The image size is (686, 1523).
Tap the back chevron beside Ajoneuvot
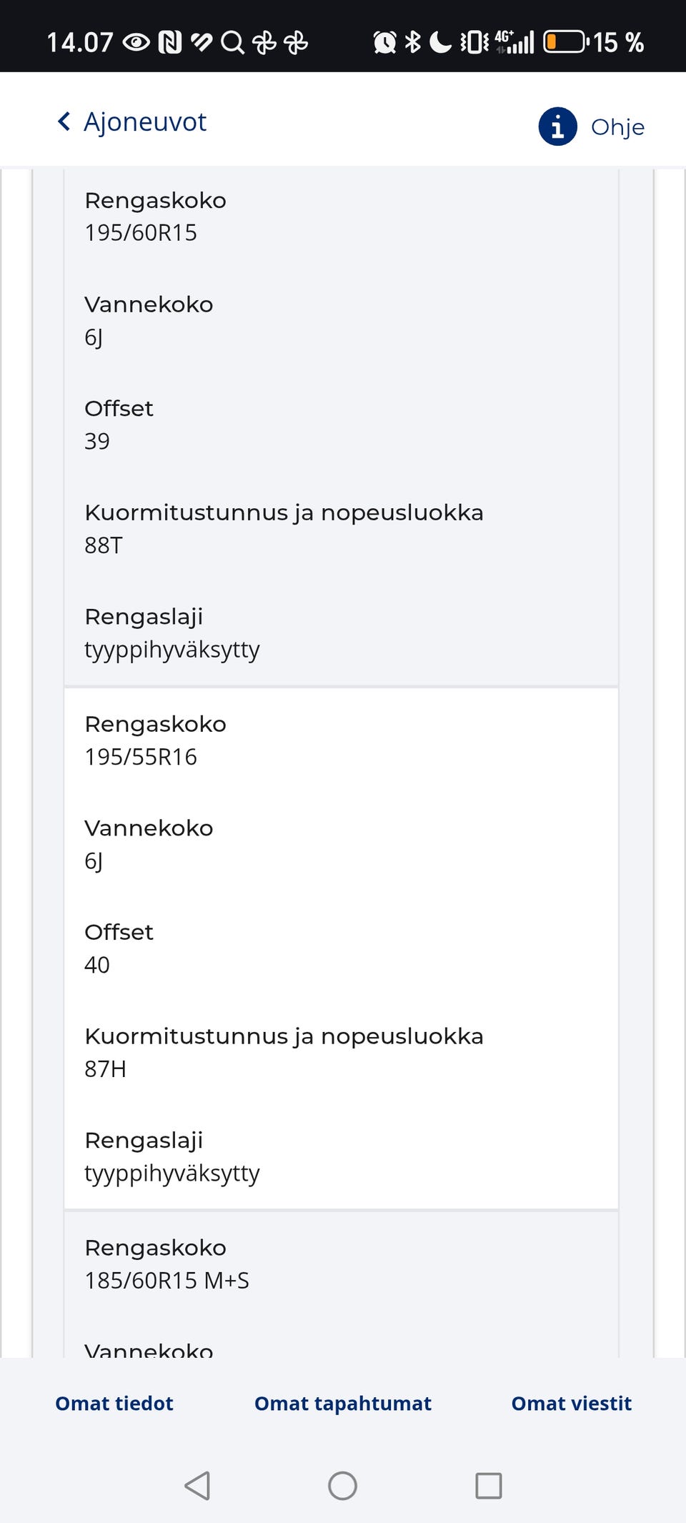pos(64,121)
